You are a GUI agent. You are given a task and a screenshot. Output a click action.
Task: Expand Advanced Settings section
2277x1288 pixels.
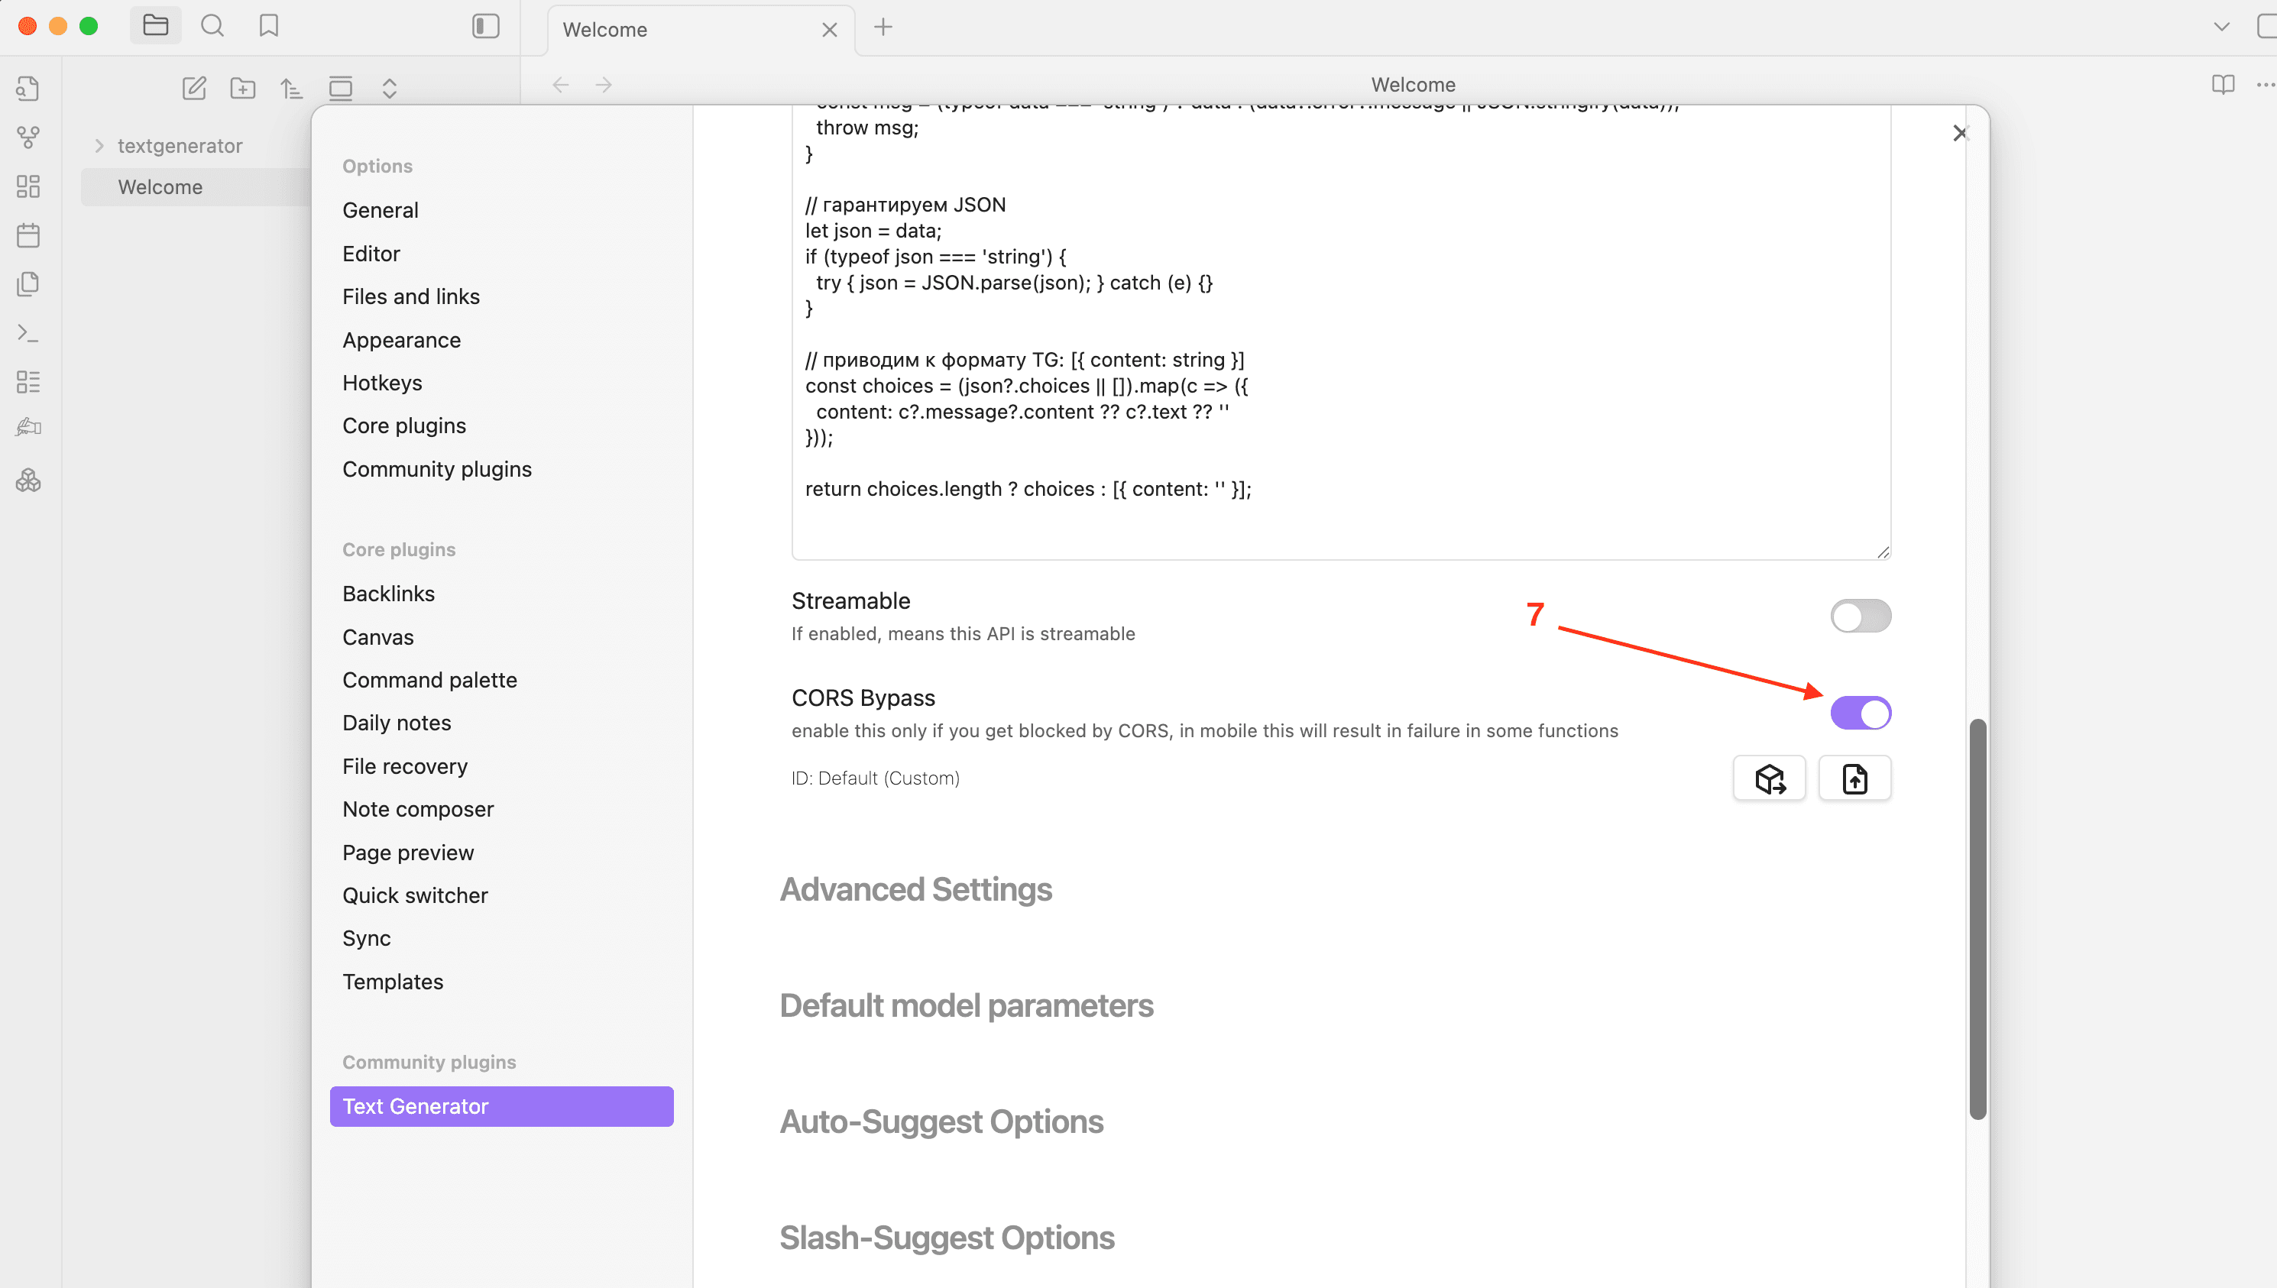(x=915, y=890)
